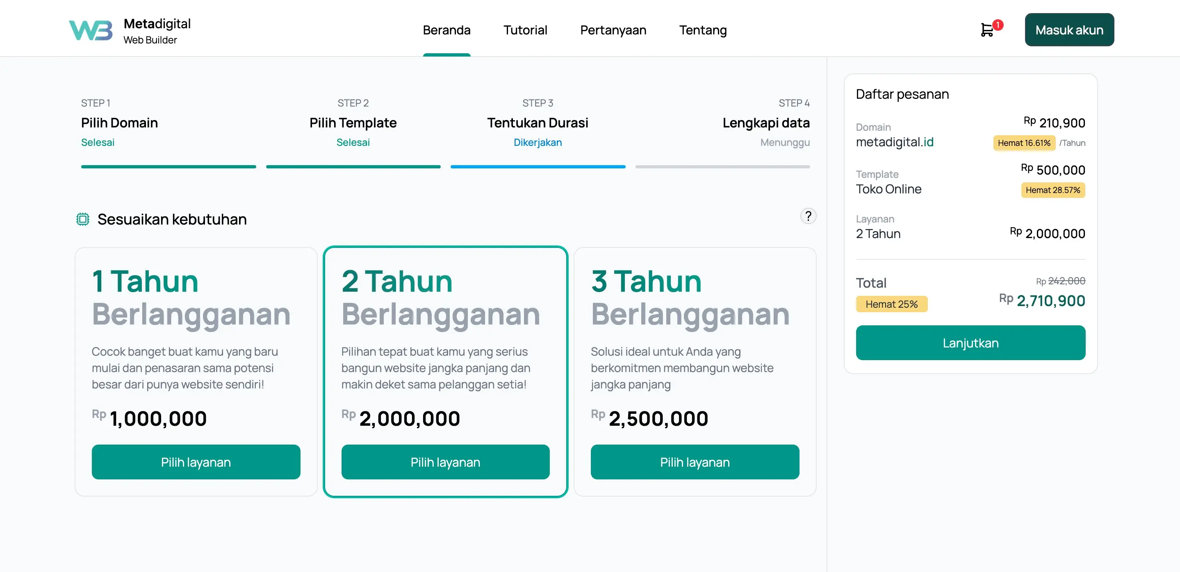Go to the Beranda menu

446,30
